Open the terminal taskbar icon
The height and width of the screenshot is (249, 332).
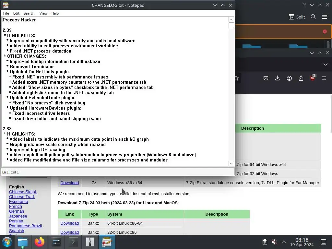coord(73,242)
